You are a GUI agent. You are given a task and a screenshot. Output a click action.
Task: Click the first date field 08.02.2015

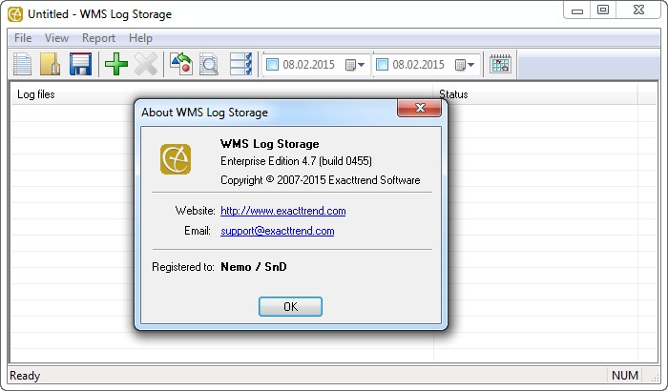click(x=309, y=65)
